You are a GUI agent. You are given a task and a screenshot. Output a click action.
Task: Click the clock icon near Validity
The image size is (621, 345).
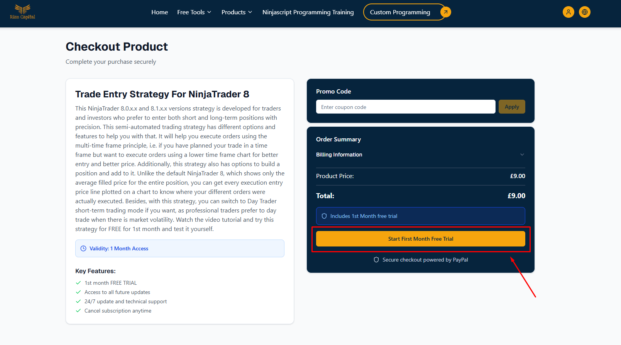pos(83,248)
